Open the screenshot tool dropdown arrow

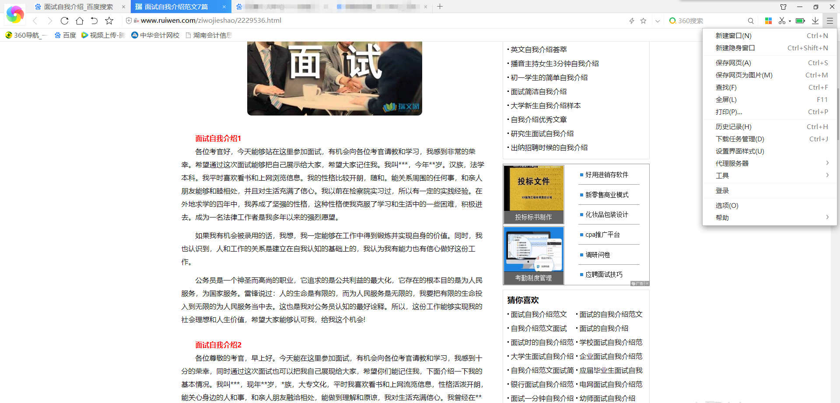(790, 21)
